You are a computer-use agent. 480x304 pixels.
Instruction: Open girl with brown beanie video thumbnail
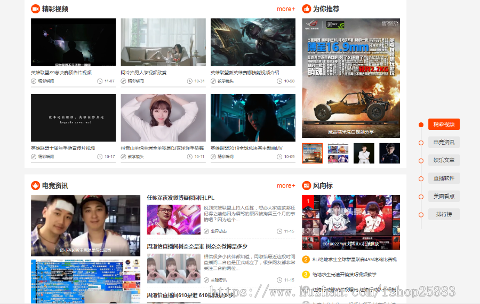[x=163, y=118]
